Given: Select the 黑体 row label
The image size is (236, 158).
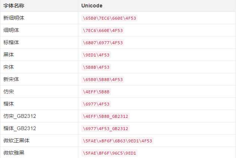Looking at the screenshot, I should 9,55.
